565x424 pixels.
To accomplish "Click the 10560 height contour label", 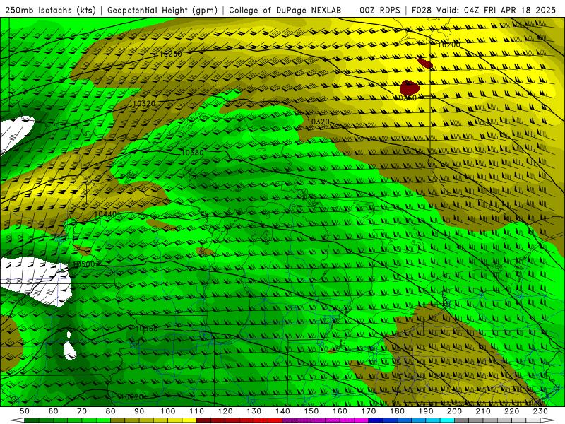I will [x=146, y=329].
